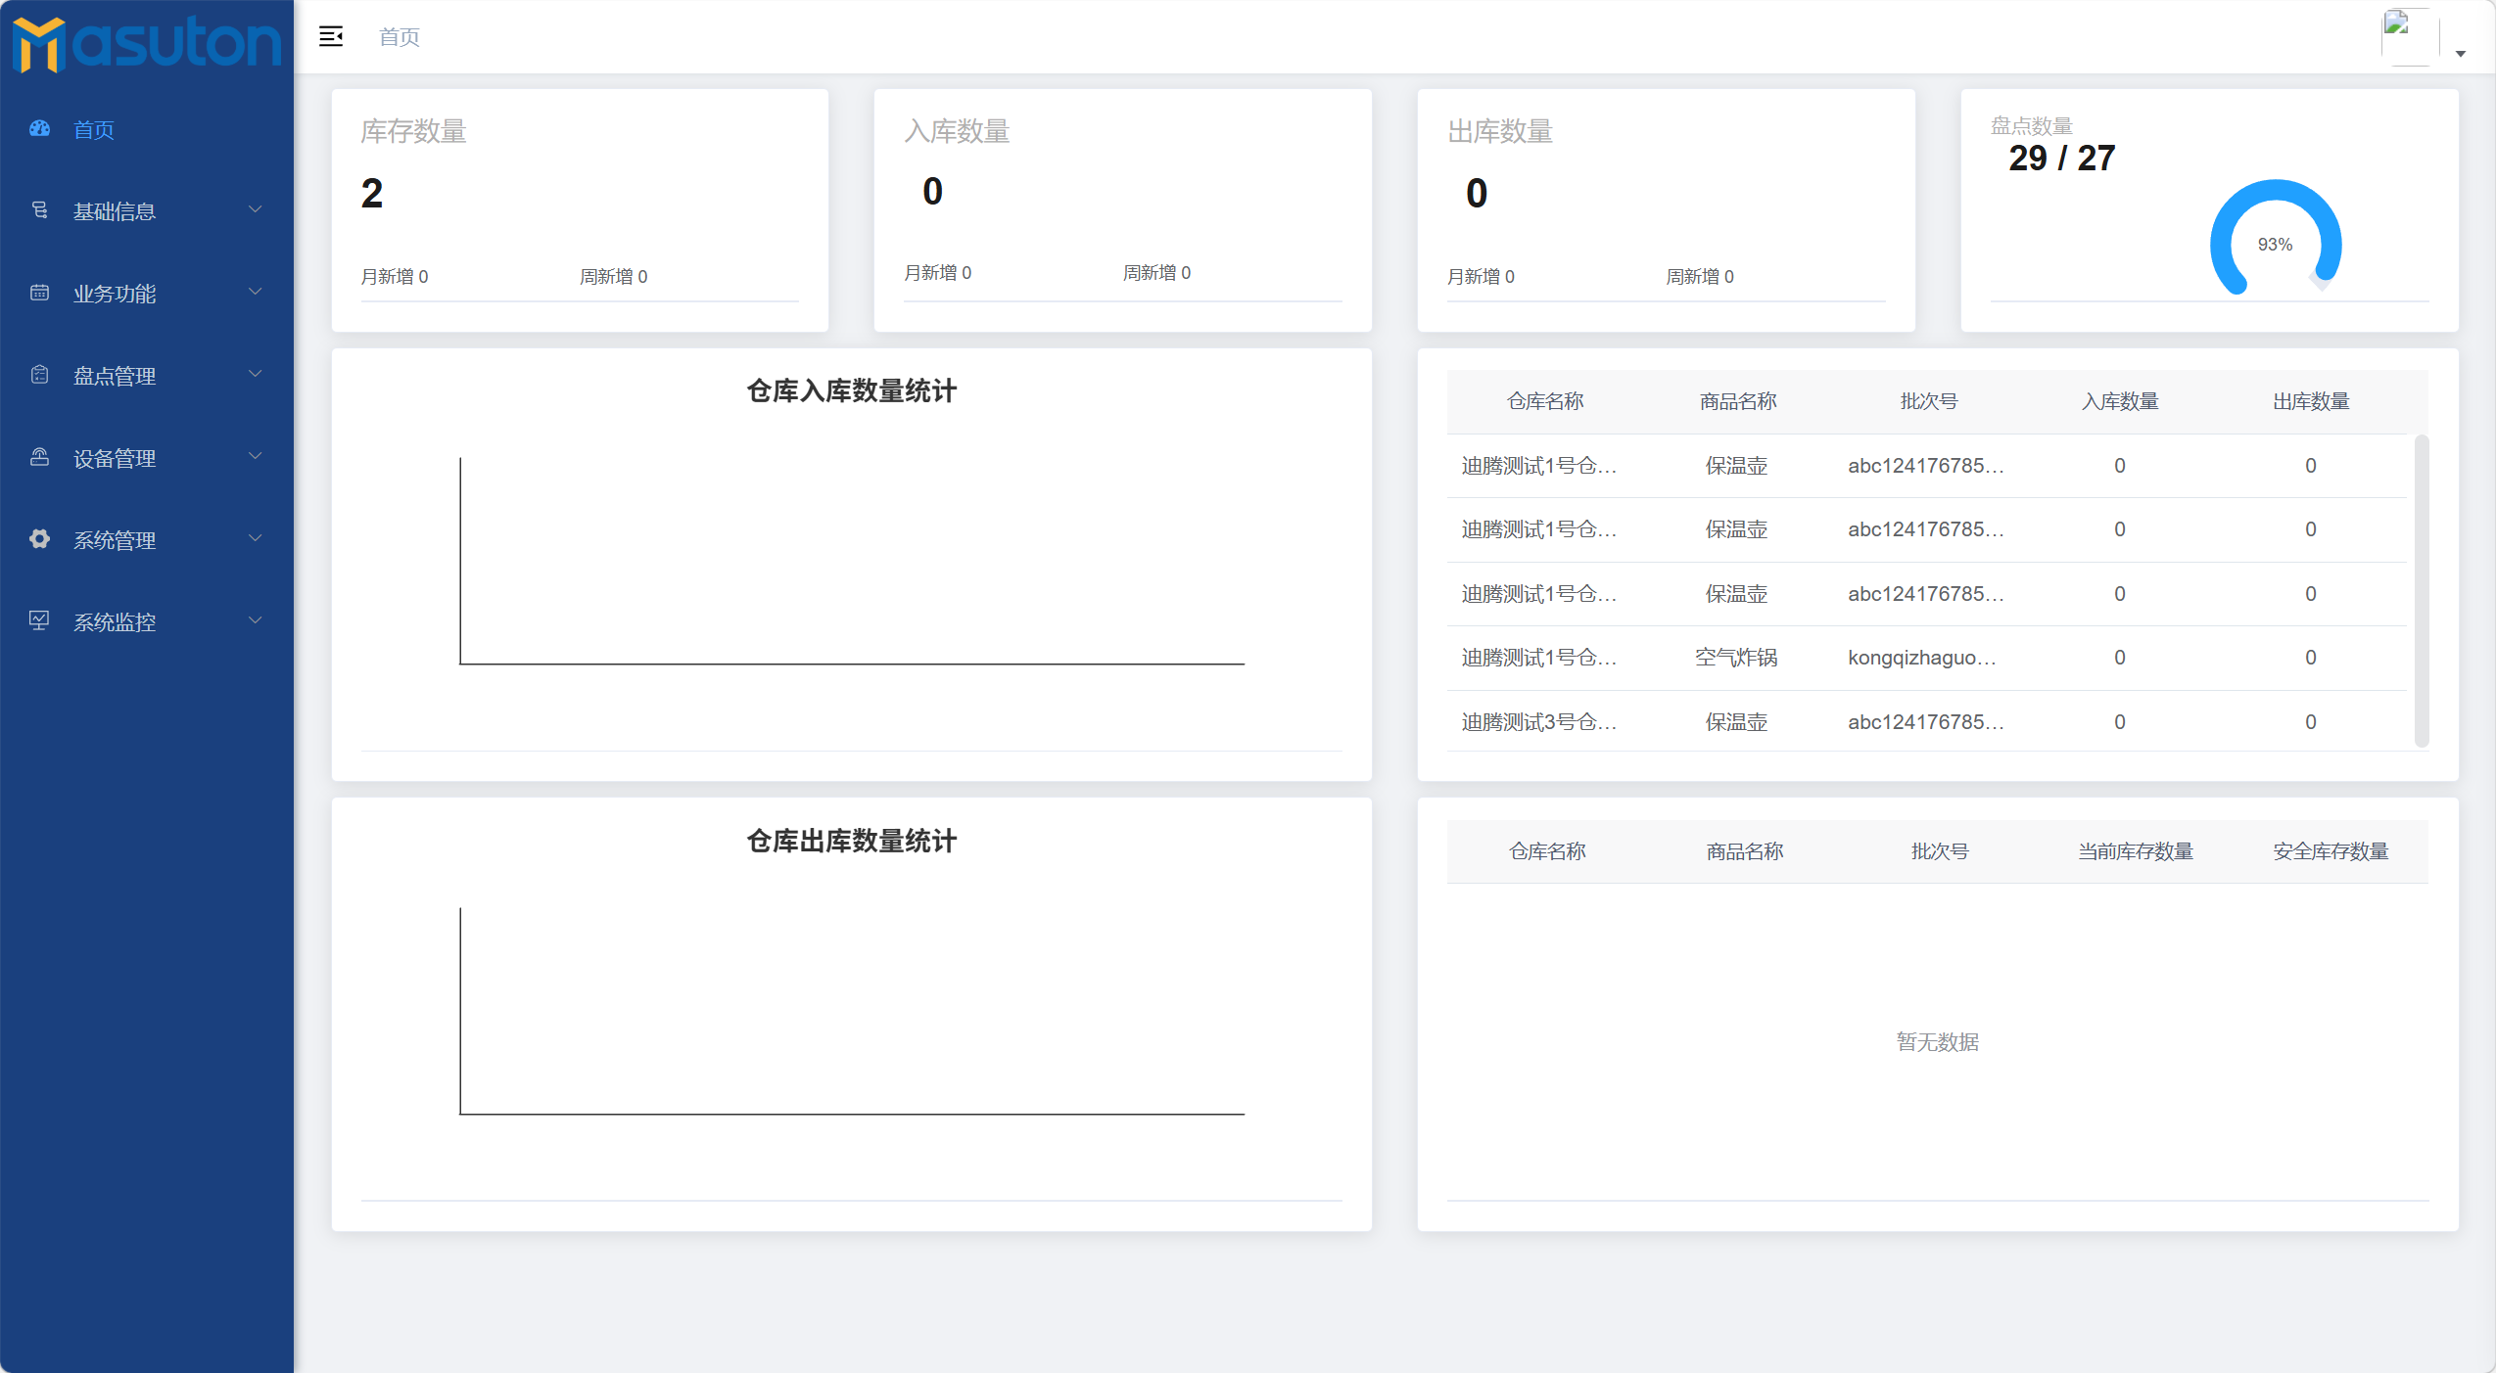Open the 首页 breadcrumb link

pos(398,36)
